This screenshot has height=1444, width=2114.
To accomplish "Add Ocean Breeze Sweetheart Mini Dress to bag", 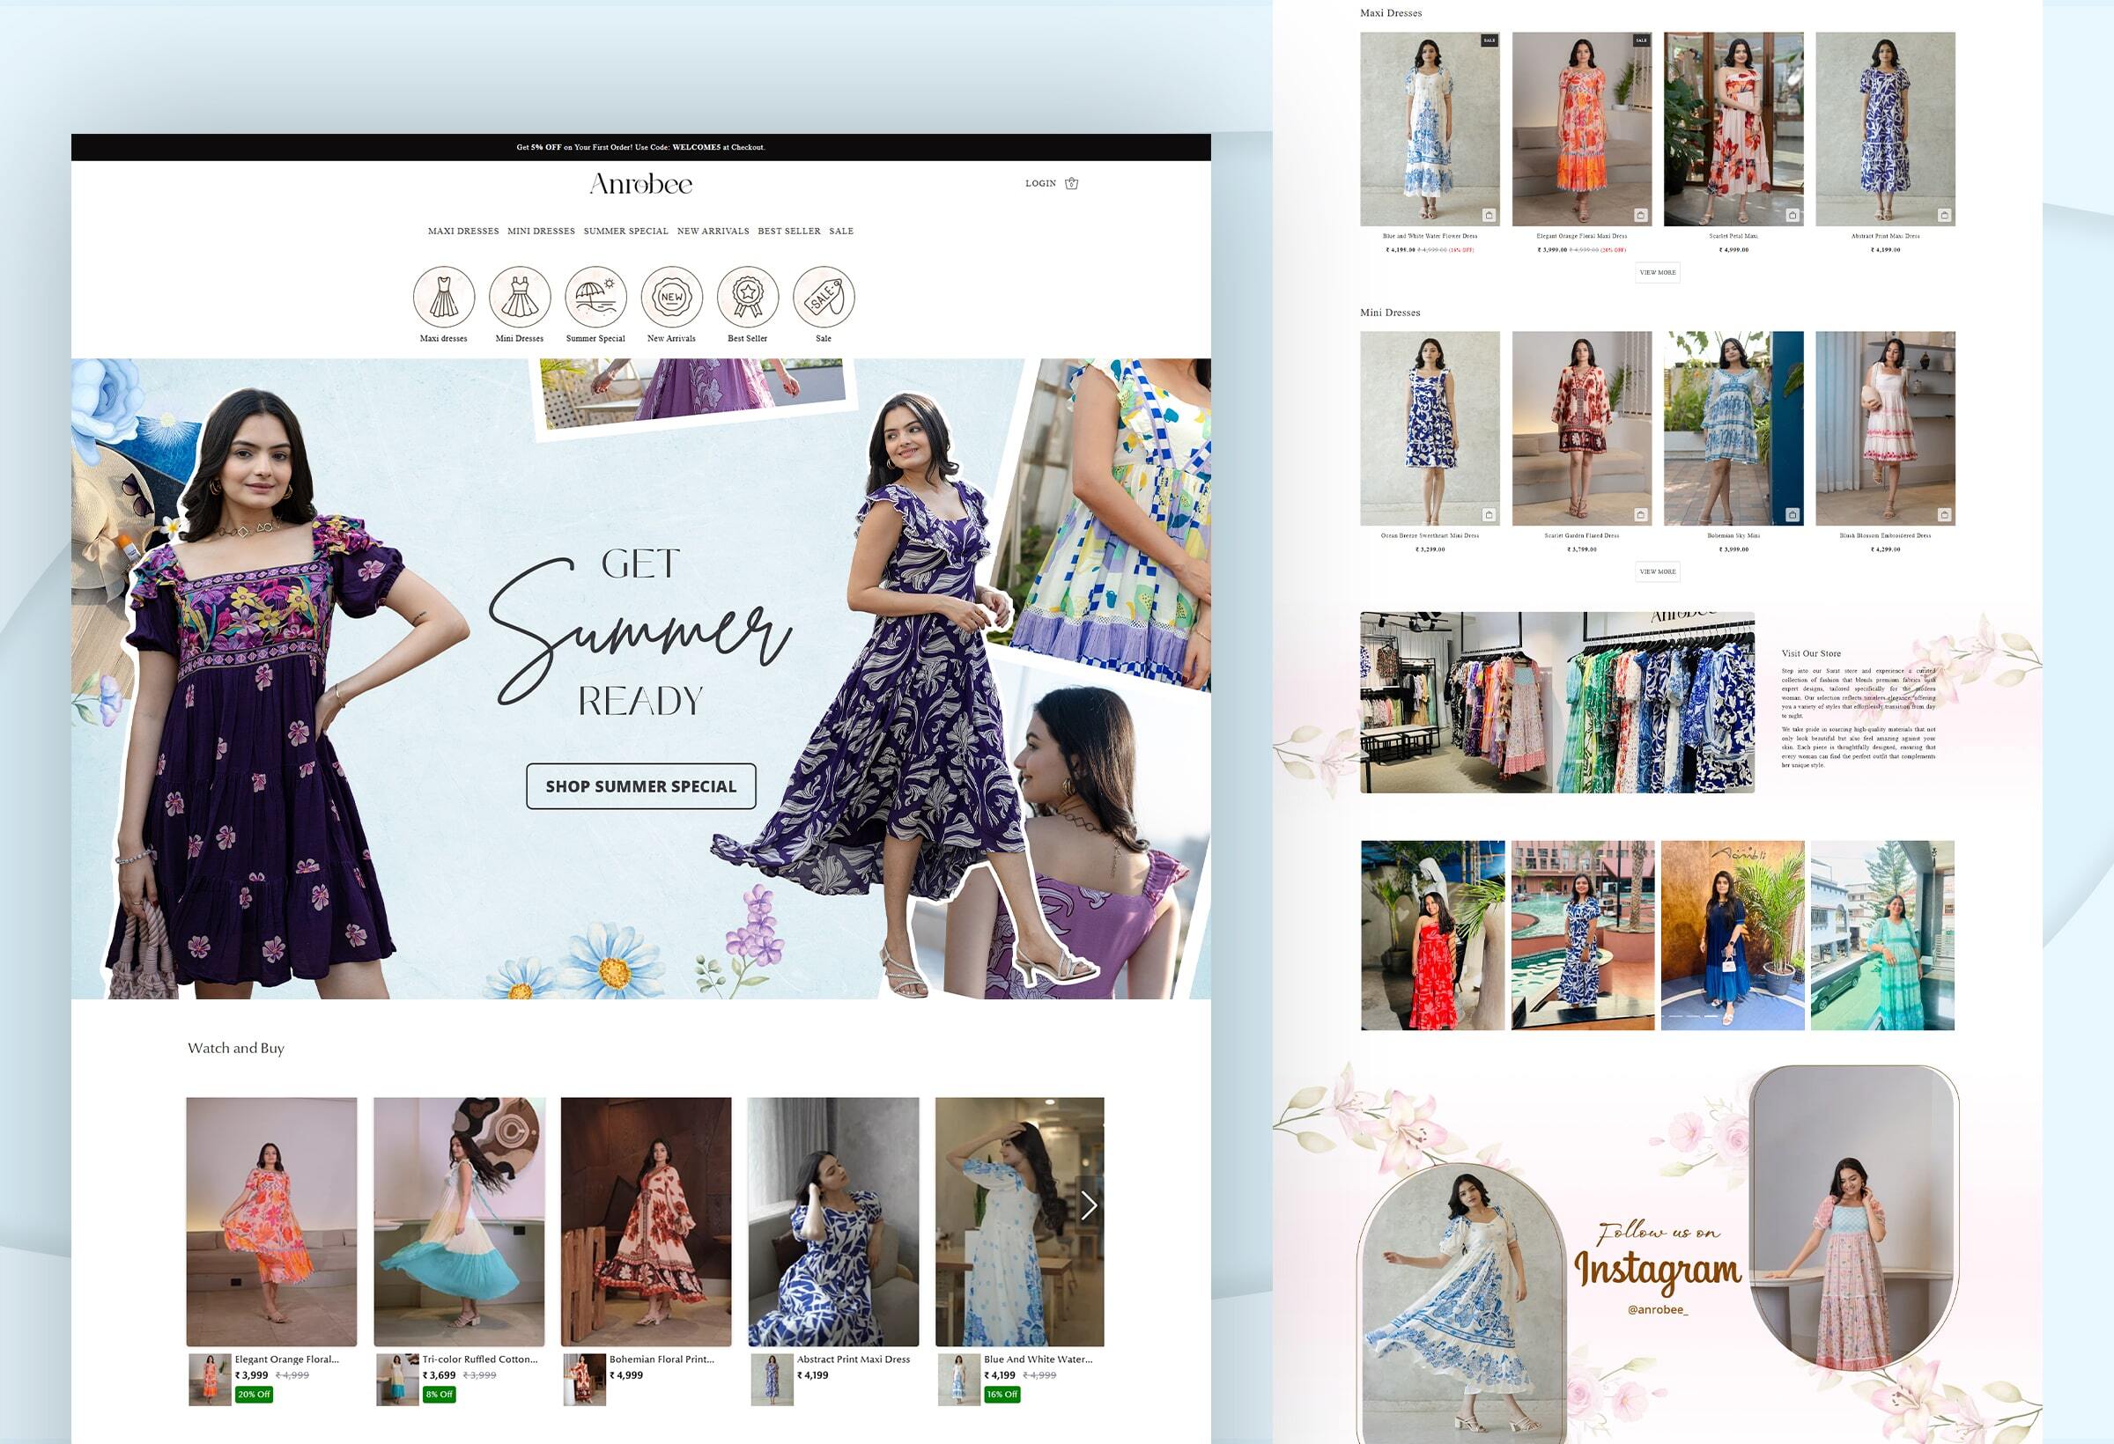I will click(x=1489, y=515).
